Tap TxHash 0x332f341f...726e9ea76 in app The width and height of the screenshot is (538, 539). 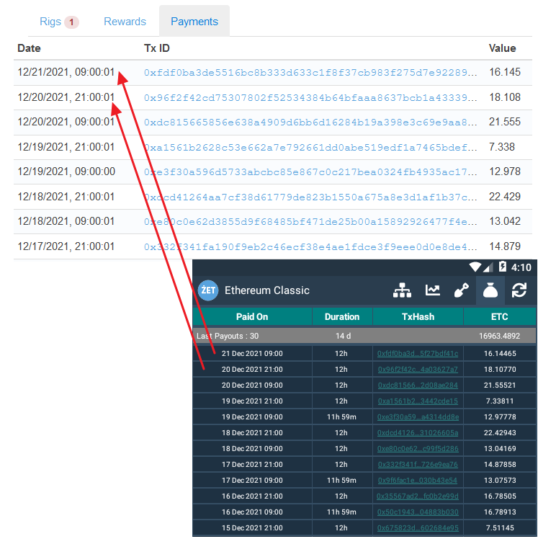(x=418, y=464)
